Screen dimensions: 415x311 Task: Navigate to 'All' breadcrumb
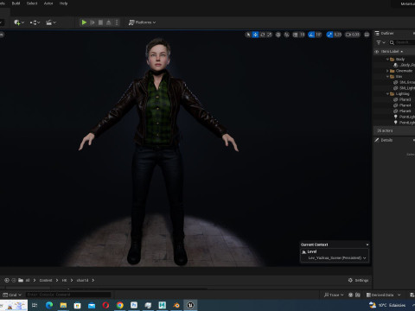point(28,281)
